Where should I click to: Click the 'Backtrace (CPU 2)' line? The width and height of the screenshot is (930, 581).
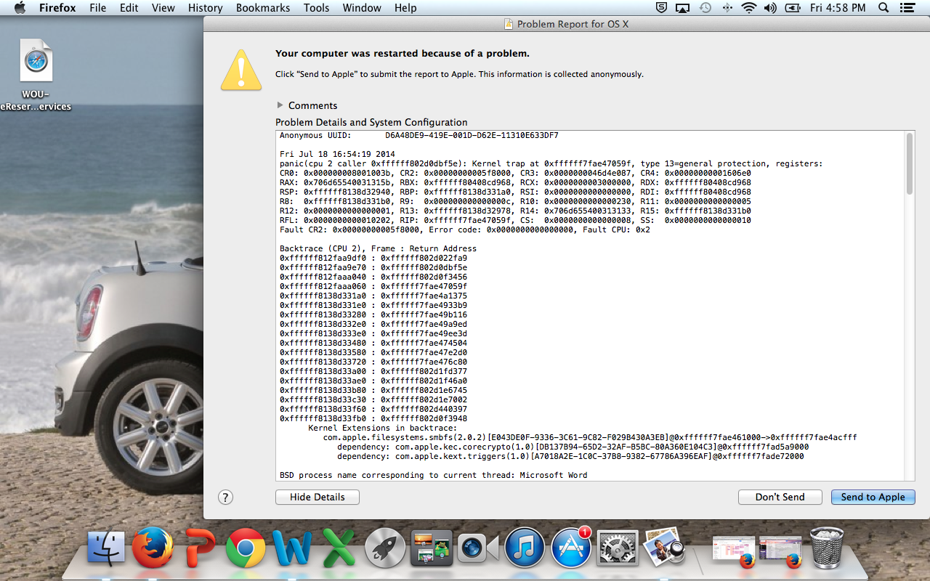pyautogui.click(x=378, y=248)
